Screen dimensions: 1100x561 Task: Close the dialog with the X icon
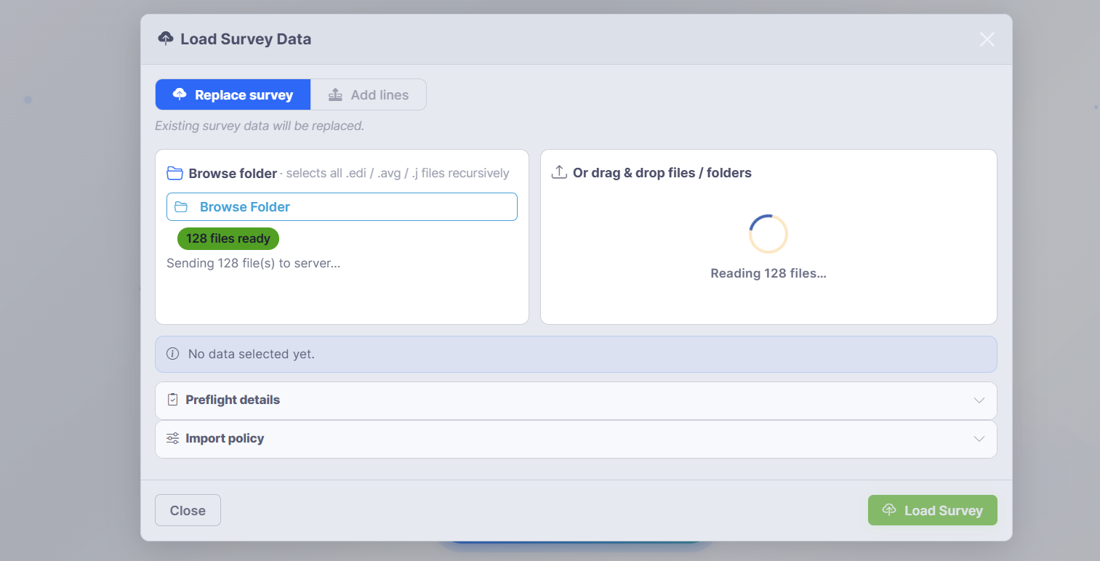click(987, 39)
